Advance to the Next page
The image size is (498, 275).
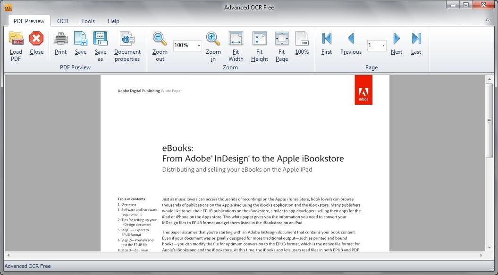[396, 45]
